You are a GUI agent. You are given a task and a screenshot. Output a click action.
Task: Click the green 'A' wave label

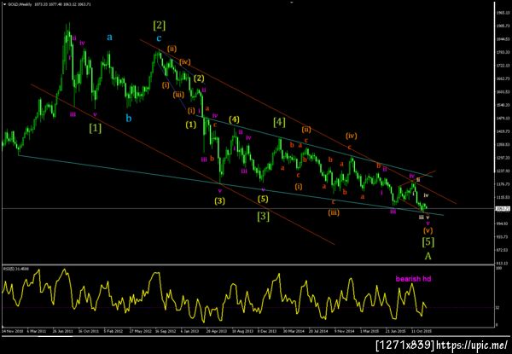428,257
